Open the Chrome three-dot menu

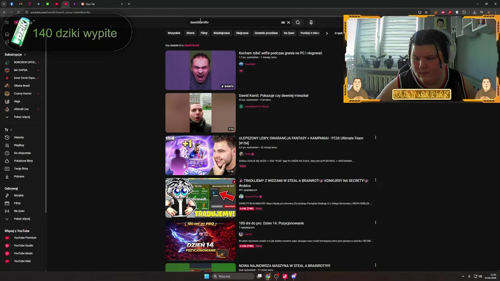496,12
